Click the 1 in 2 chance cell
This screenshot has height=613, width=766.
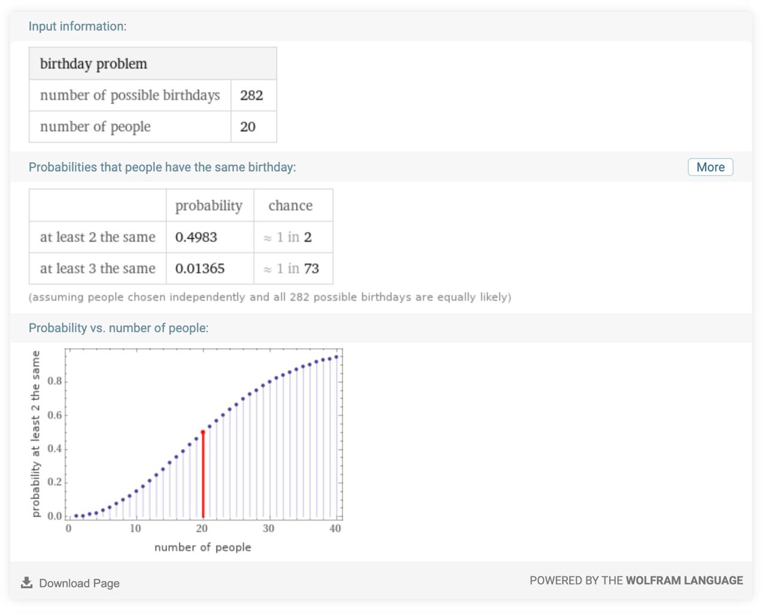pyautogui.click(x=293, y=237)
